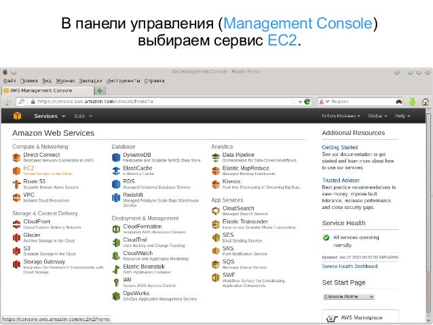Open the SES service icon
Viewport: 433px width, 325px height.
216,237
